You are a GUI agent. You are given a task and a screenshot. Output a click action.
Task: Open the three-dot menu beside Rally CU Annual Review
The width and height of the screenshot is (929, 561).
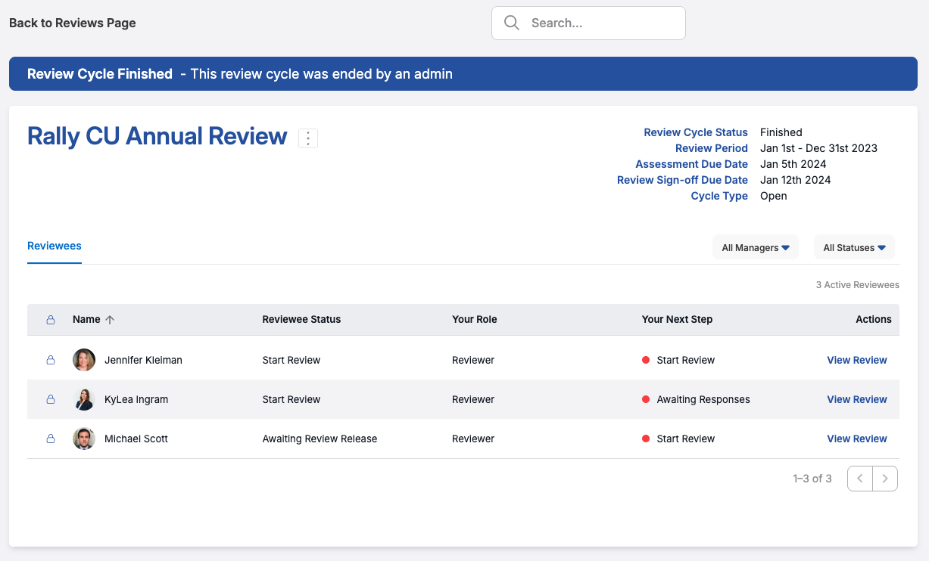click(x=308, y=138)
